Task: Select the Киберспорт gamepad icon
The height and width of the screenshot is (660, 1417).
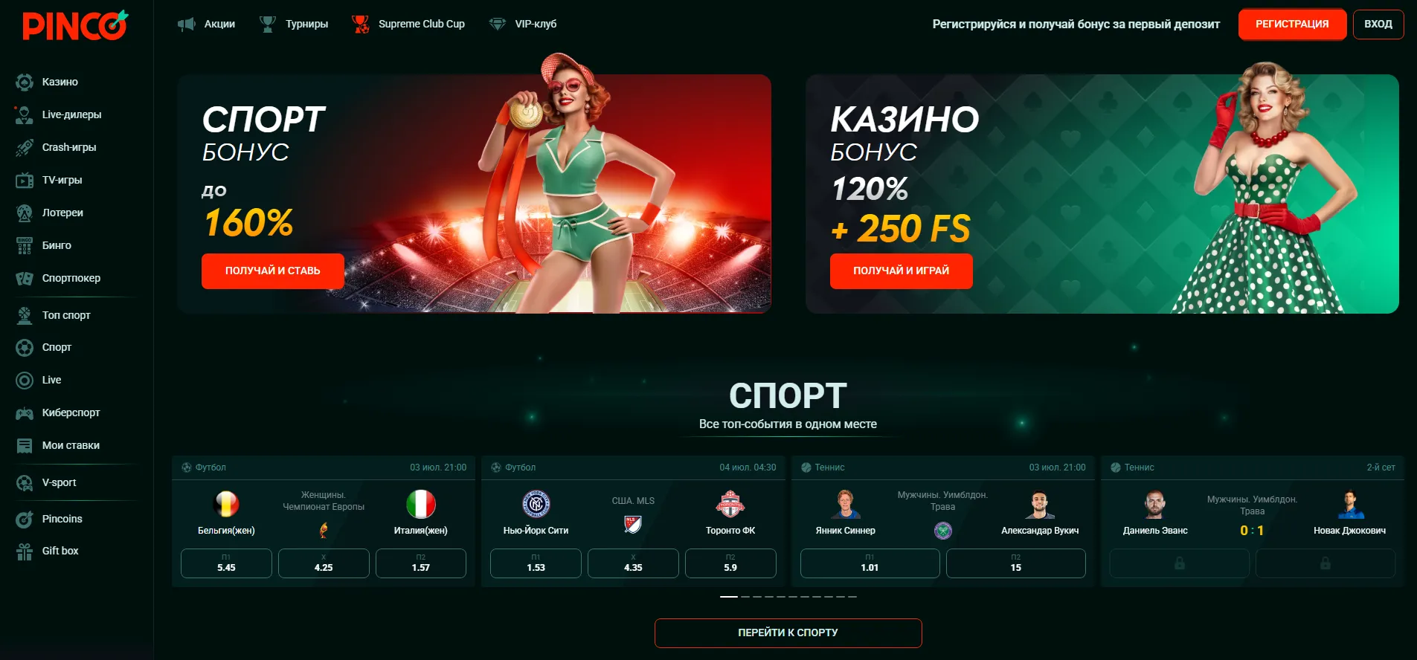Action: click(x=25, y=413)
